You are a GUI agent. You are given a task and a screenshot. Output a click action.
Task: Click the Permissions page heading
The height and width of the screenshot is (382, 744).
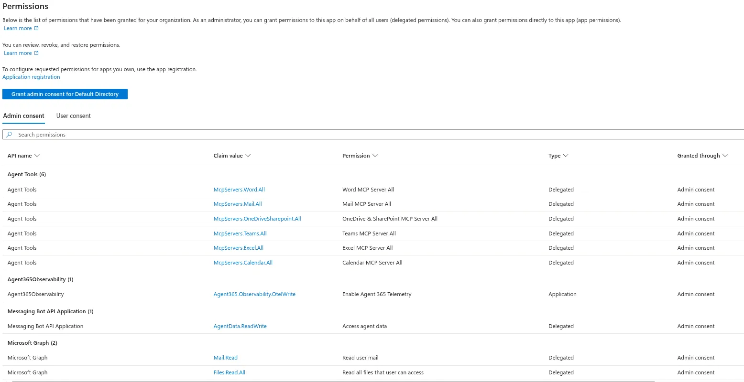click(x=25, y=6)
